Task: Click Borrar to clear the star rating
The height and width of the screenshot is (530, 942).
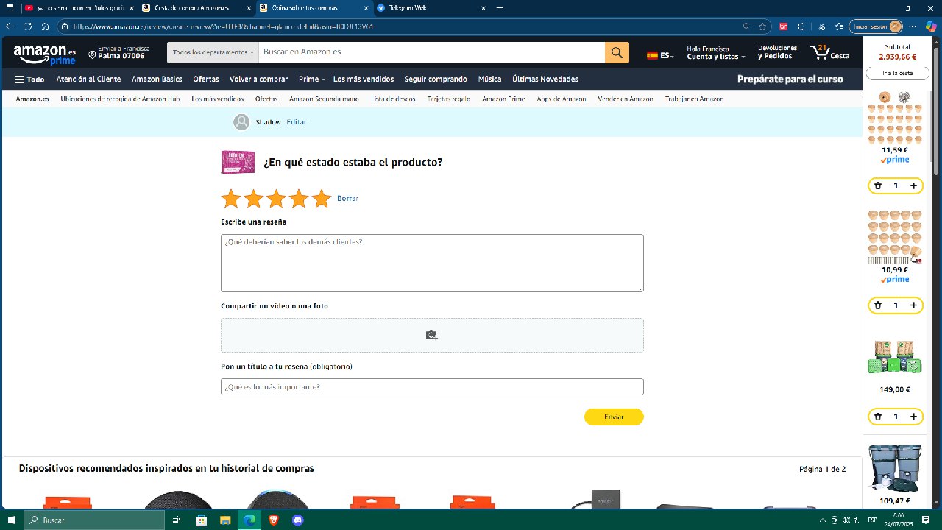Action: click(347, 199)
